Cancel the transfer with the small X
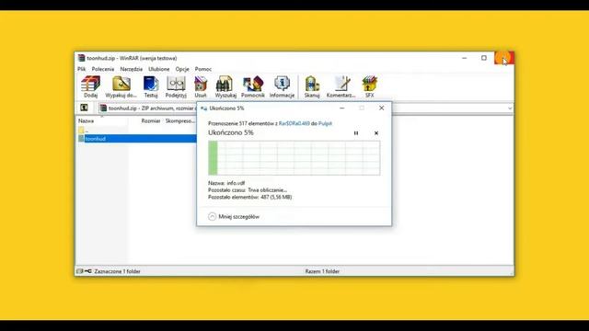The image size is (589, 331). click(x=376, y=132)
